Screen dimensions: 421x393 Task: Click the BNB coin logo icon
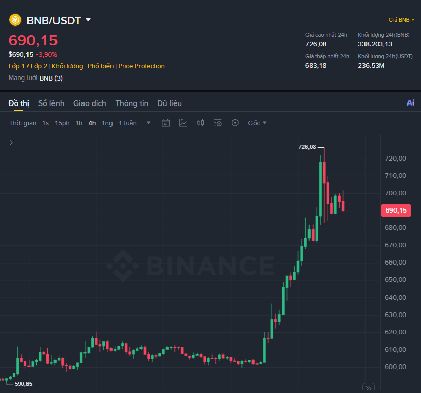coord(15,20)
